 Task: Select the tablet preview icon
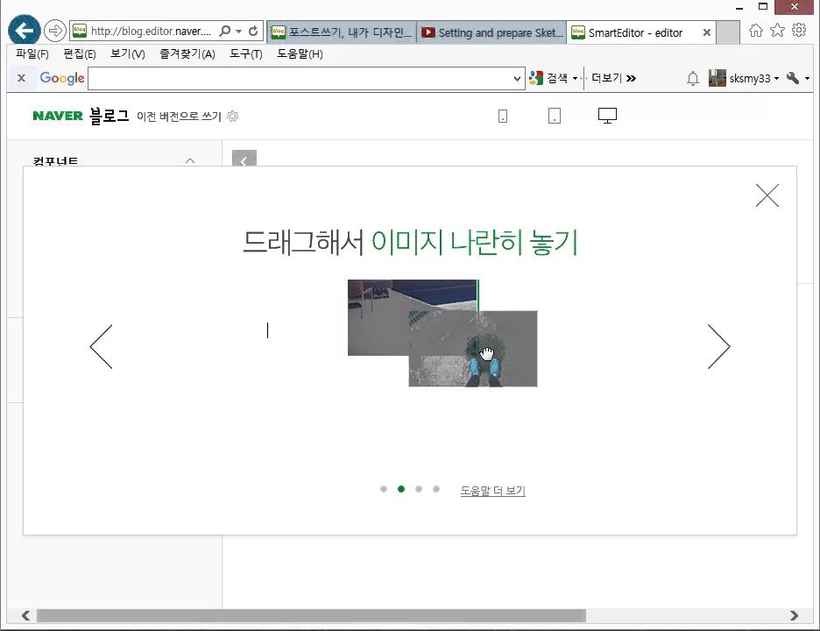(555, 116)
